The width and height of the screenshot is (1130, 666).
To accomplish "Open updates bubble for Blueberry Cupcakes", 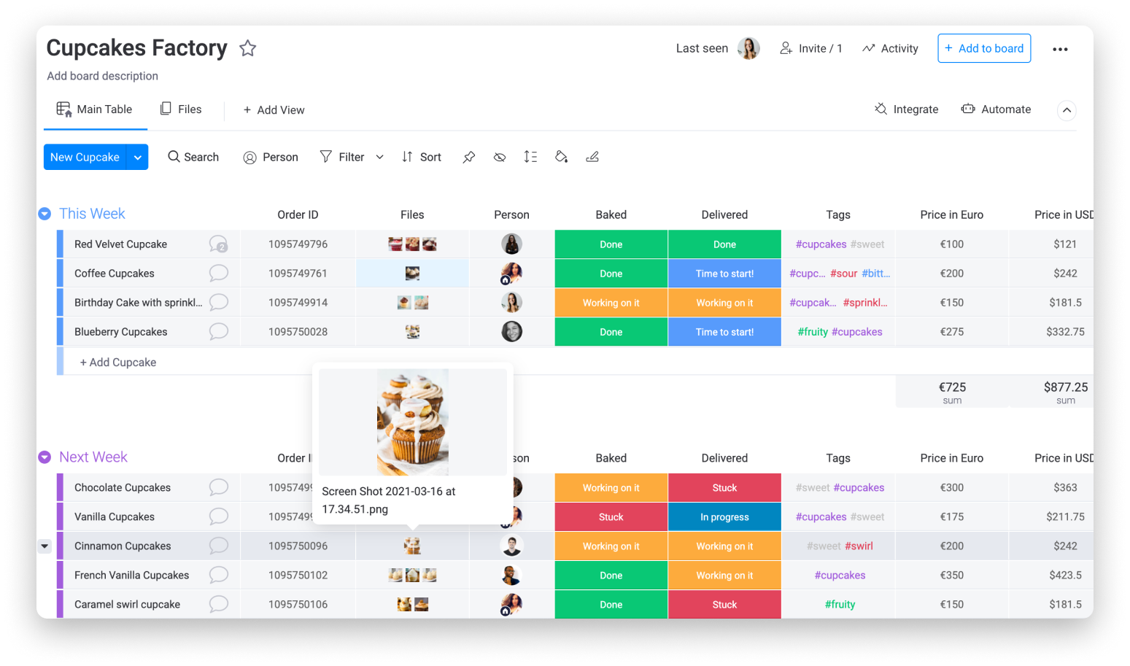I will pyautogui.click(x=219, y=332).
